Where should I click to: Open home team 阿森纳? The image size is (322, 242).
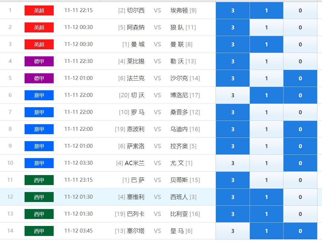pos(136,27)
